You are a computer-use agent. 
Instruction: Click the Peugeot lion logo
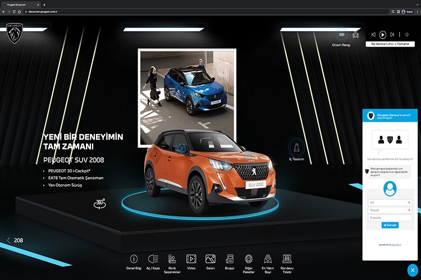click(15, 33)
